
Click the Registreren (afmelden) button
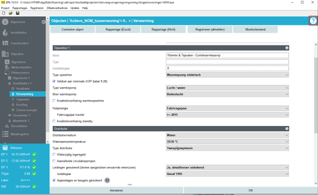[210, 30]
